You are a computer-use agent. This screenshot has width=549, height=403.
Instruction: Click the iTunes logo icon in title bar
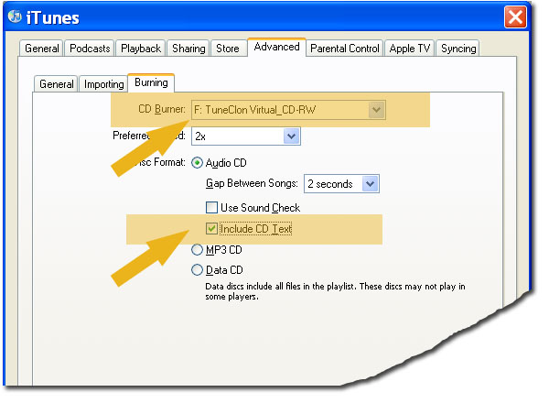click(x=15, y=16)
